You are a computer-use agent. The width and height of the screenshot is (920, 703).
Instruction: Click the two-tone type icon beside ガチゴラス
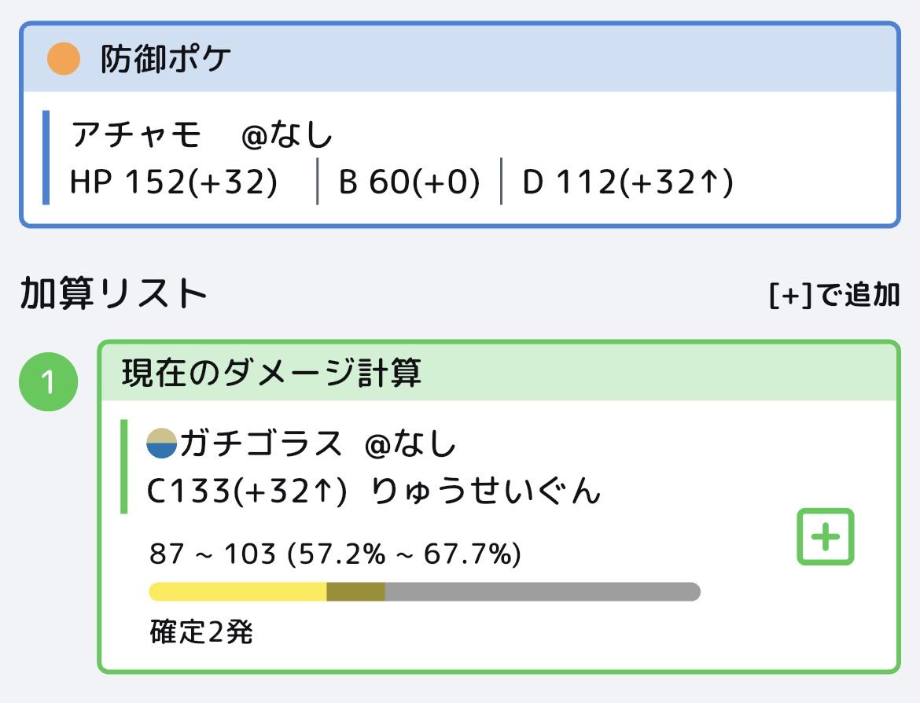coord(162,444)
